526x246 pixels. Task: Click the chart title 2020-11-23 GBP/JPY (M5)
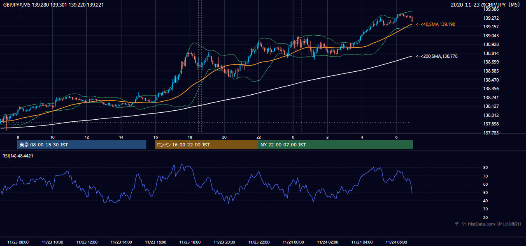pyautogui.click(x=486, y=5)
